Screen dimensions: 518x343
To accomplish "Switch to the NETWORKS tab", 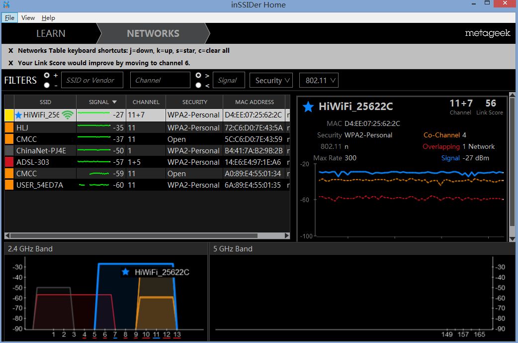I will tap(153, 33).
